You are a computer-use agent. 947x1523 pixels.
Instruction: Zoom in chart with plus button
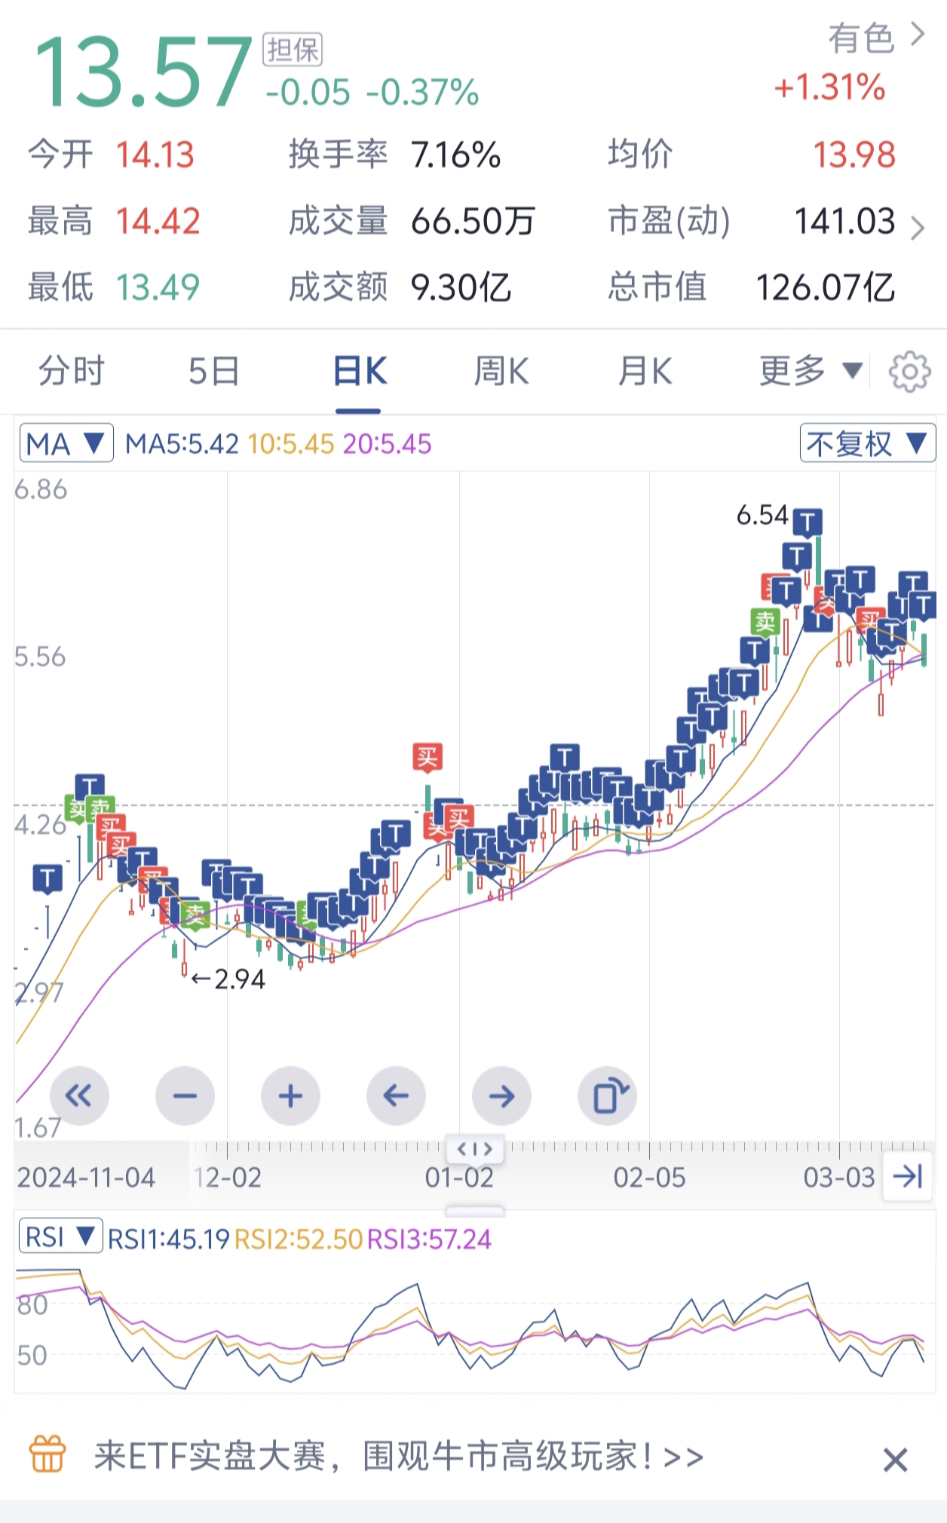point(290,1096)
